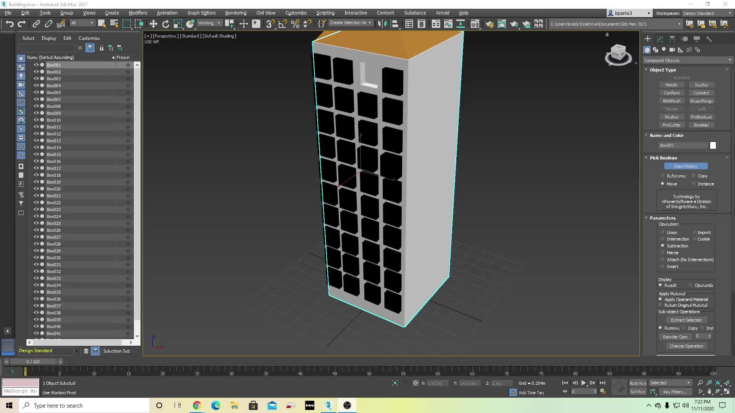This screenshot has height=413, width=735.
Task: Open the Modify panel tab icon
Action: coord(660,39)
